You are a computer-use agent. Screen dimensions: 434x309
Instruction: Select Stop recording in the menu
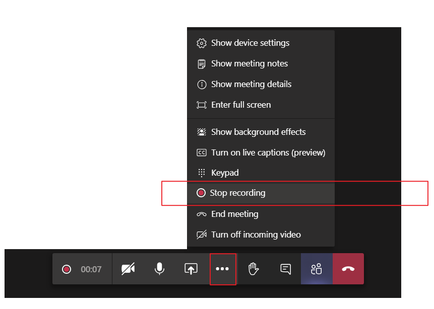tap(261, 193)
